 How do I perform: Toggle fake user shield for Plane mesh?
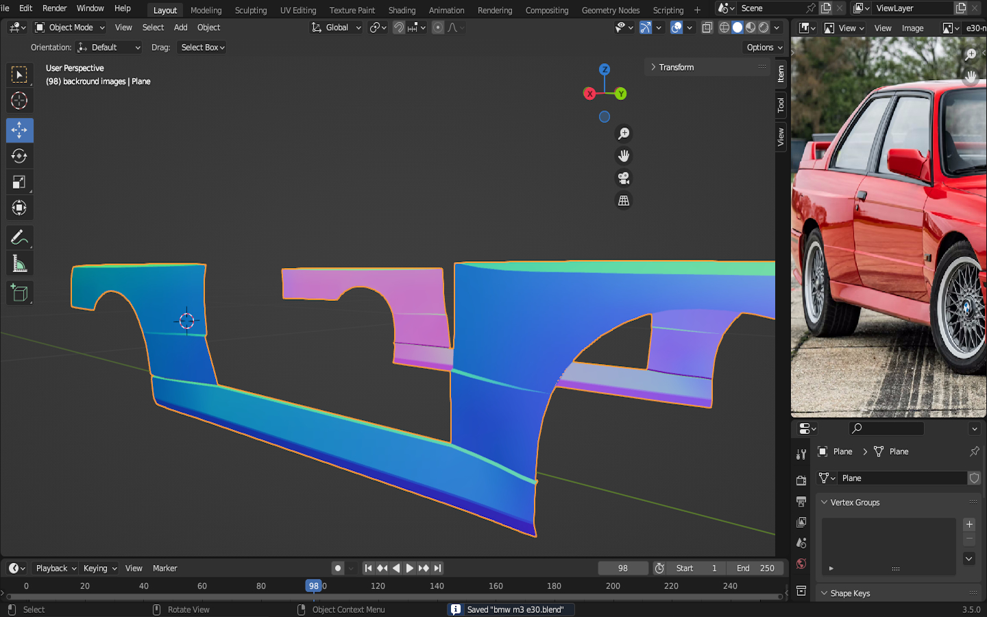pos(974,478)
